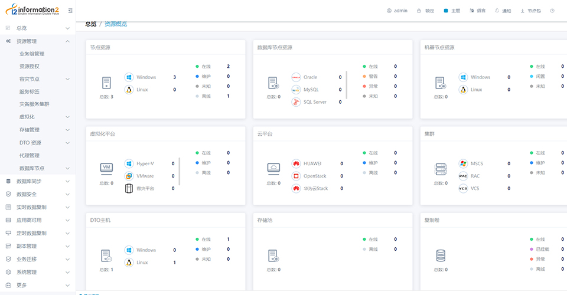Click the lock screen padlock icon
This screenshot has width=567, height=295.
click(419, 11)
